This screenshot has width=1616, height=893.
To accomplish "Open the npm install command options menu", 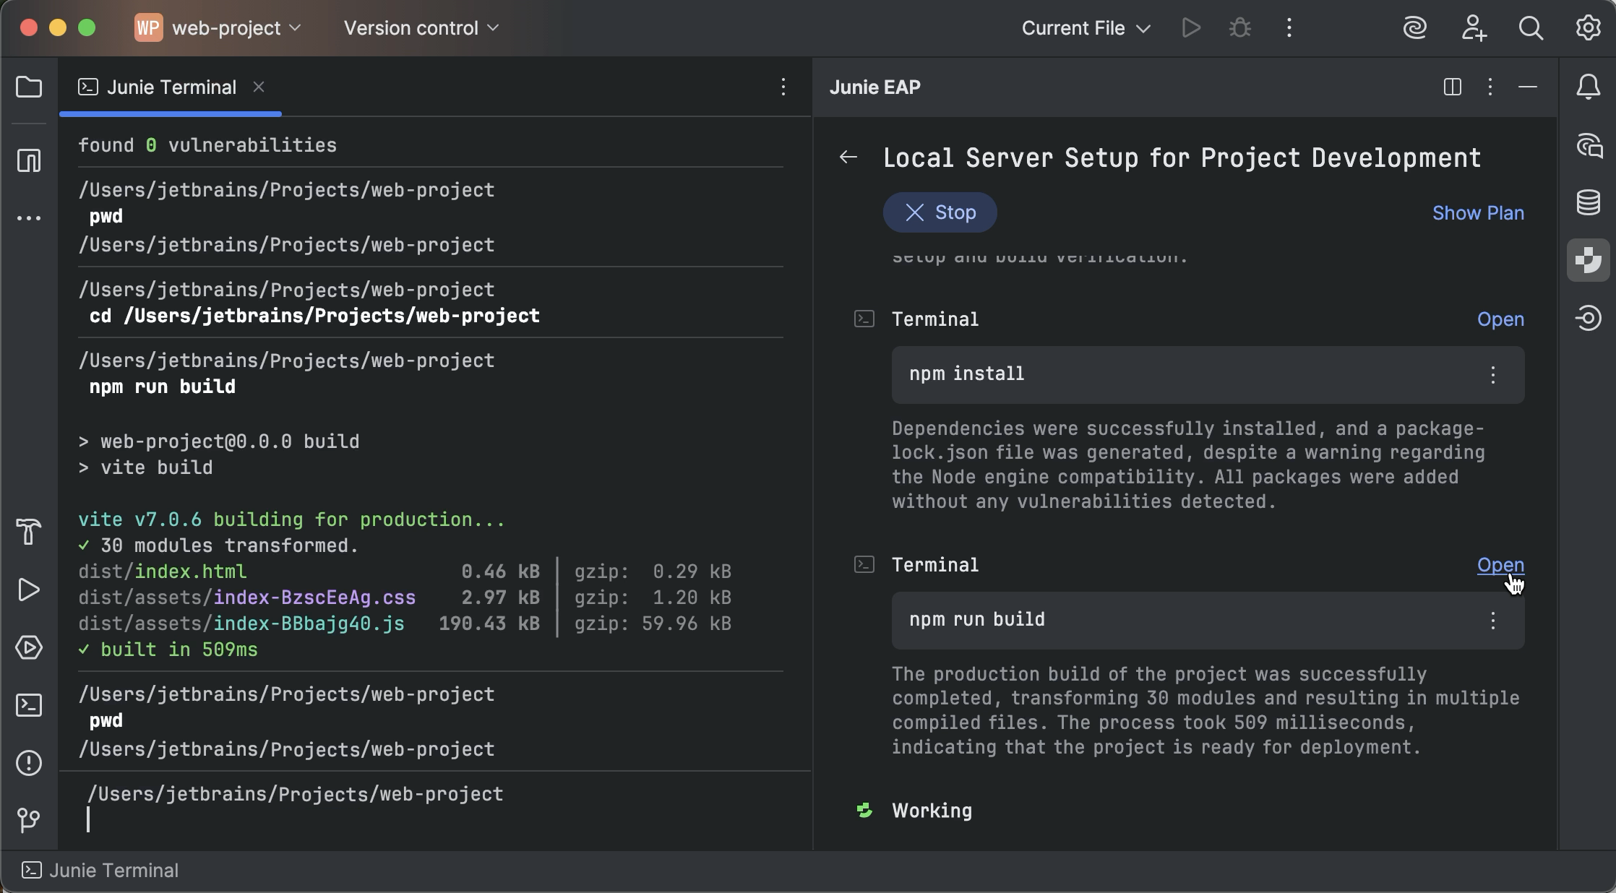I will [1493, 375].
